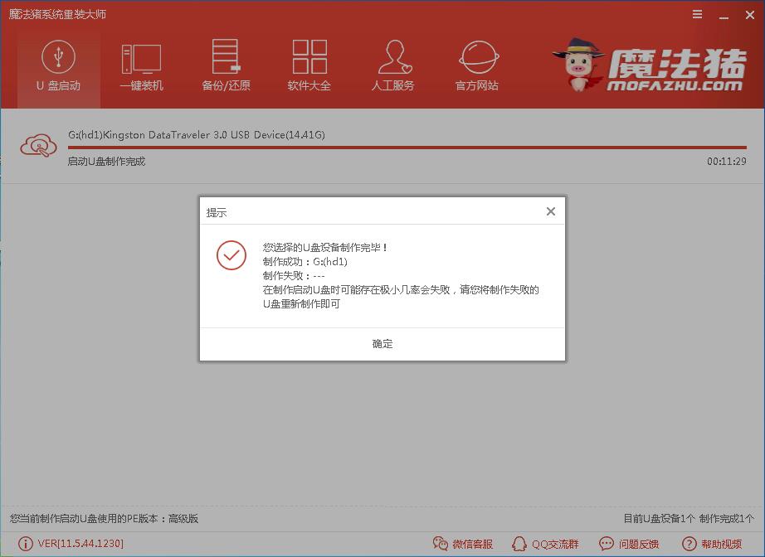Close the 提示 dialog with its X
The height and width of the screenshot is (557, 765).
[550, 211]
